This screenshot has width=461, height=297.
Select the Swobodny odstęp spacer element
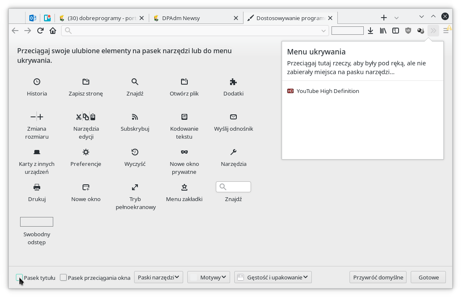click(37, 222)
